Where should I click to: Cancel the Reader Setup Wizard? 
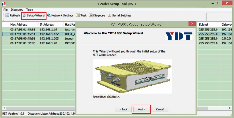coord(160,109)
